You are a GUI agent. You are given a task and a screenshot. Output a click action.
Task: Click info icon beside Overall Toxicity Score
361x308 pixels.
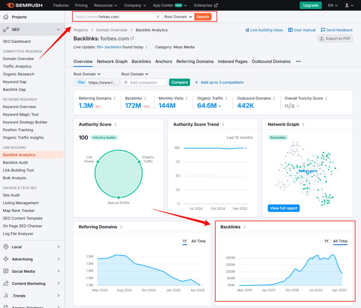pyautogui.click(x=326, y=98)
